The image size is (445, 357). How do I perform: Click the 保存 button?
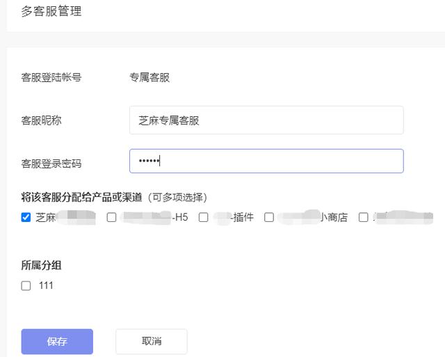[57, 342]
